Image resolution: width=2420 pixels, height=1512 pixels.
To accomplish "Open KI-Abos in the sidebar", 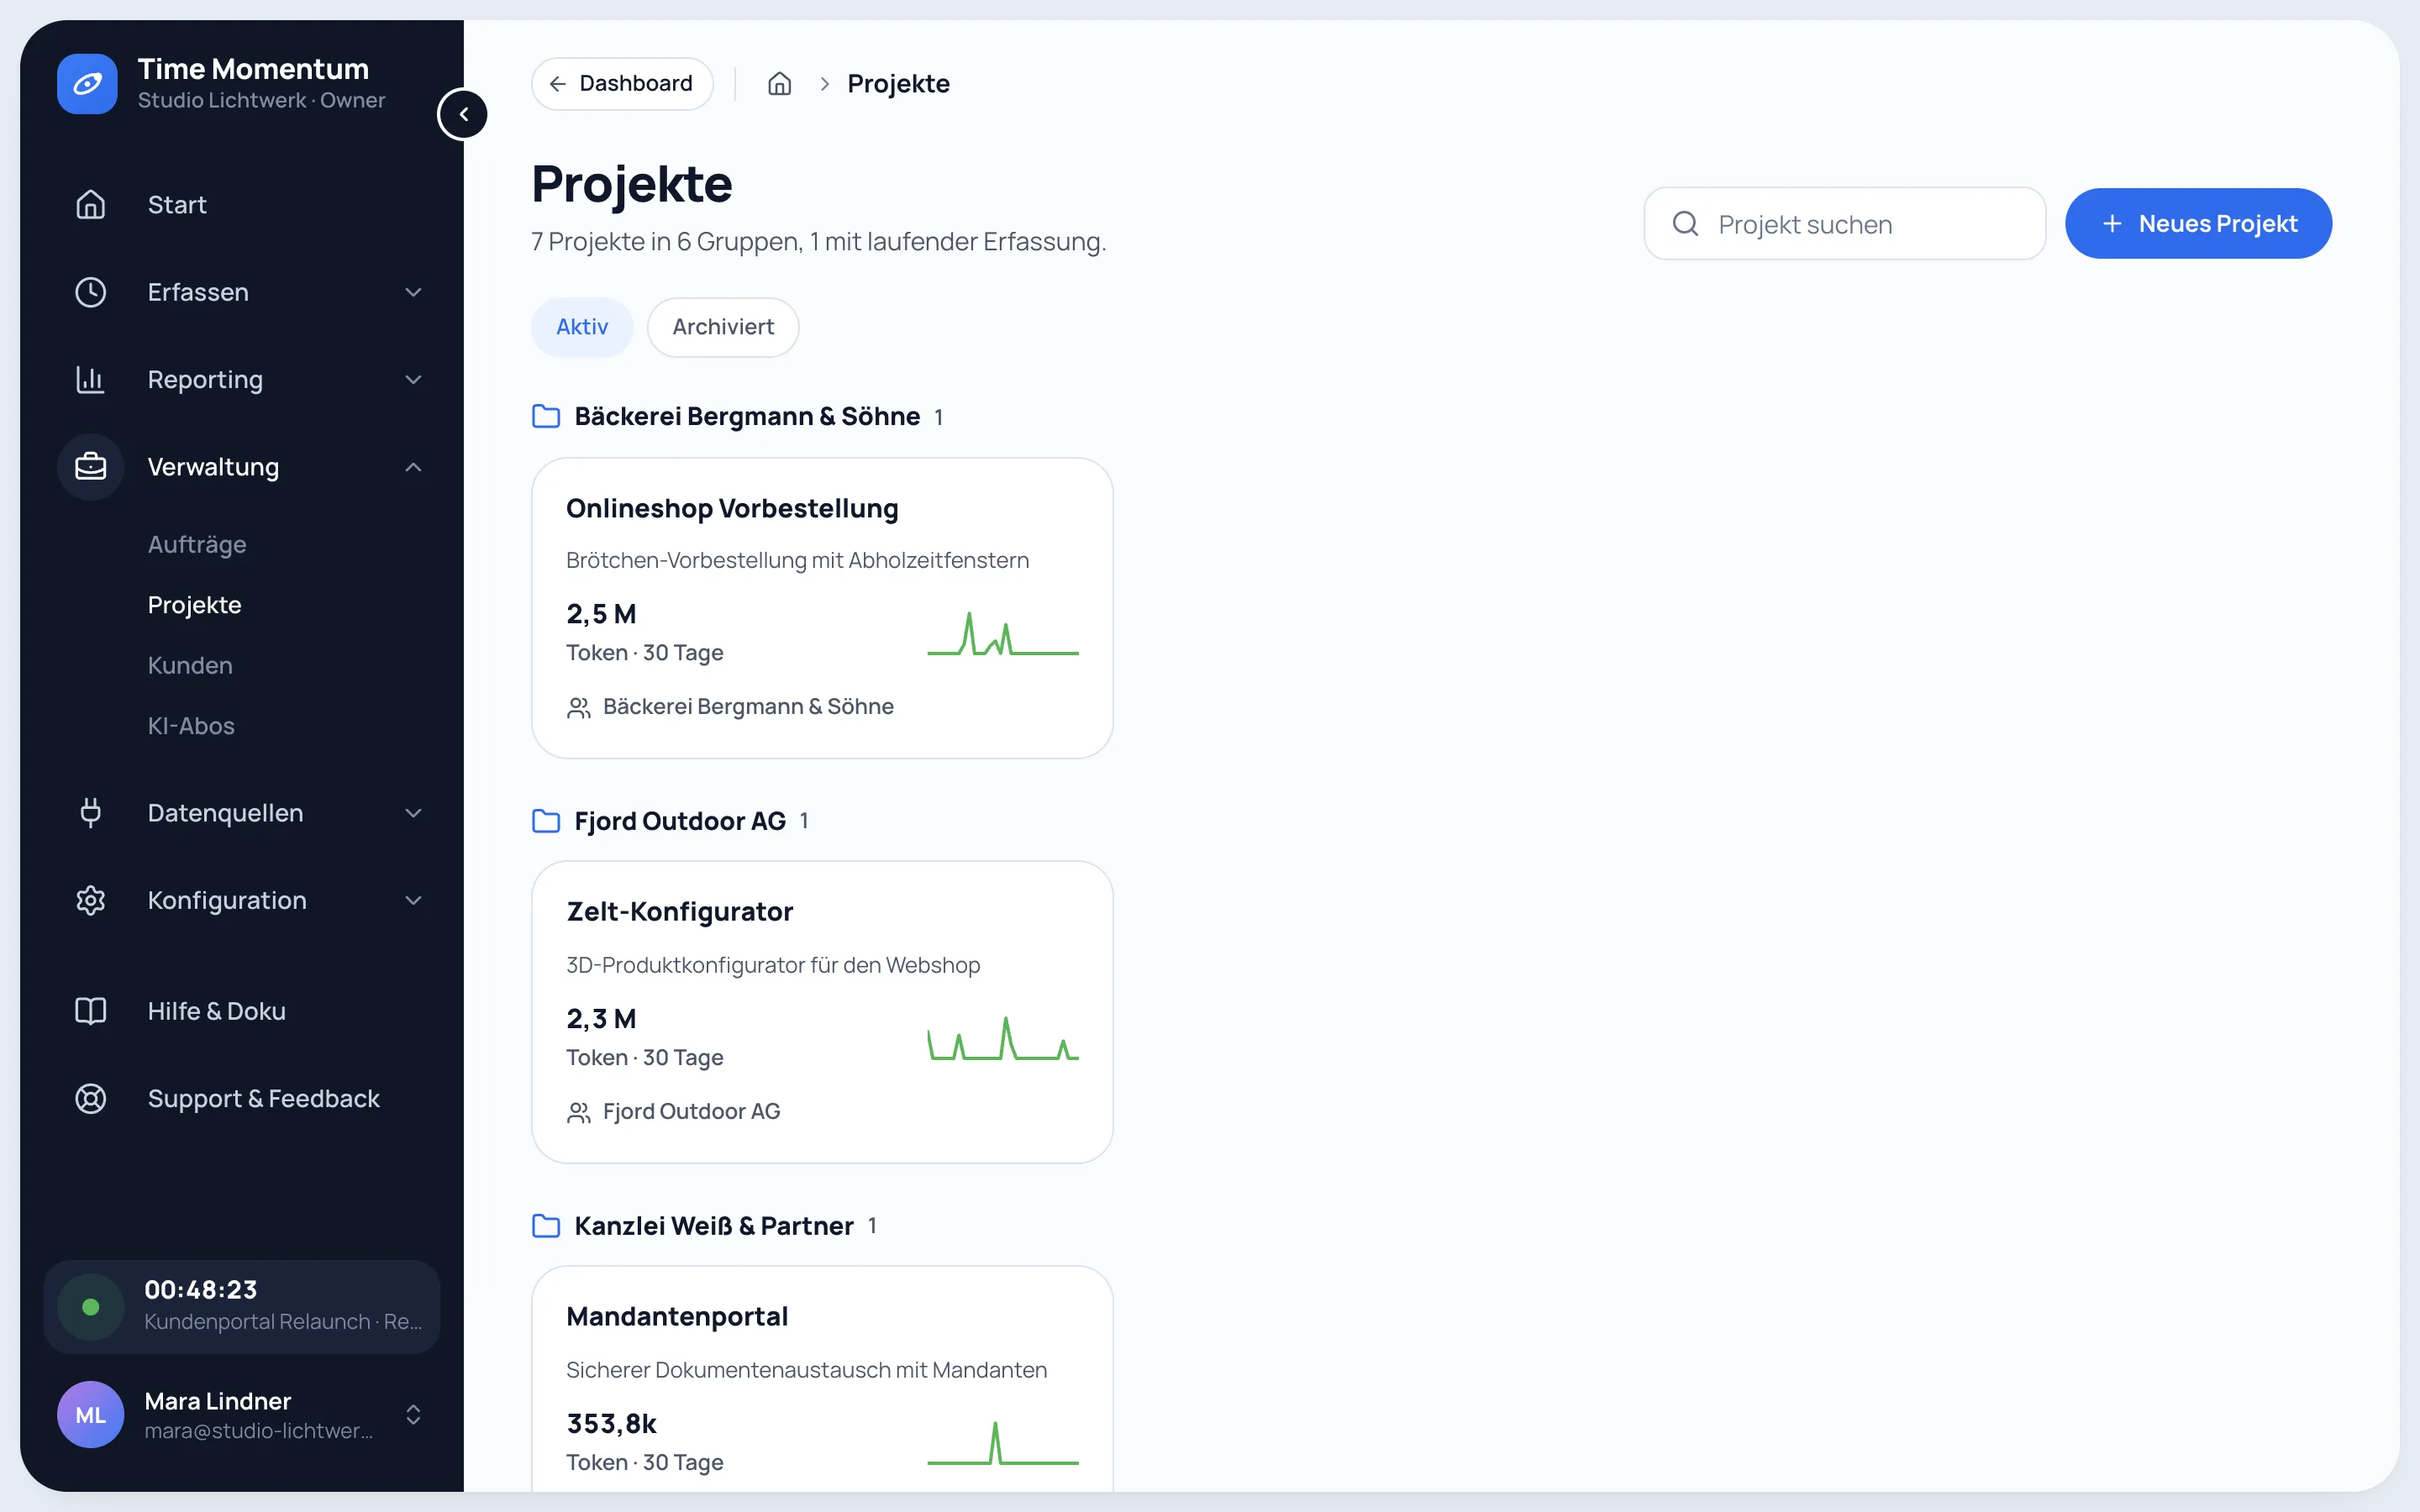I will (191, 726).
